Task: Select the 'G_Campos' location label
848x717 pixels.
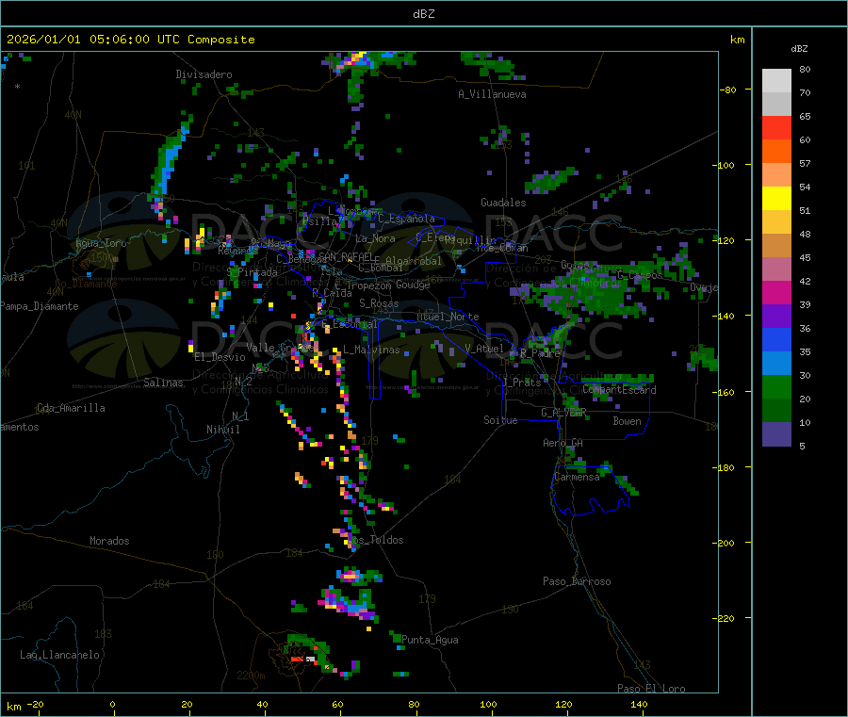Action: tap(640, 275)
